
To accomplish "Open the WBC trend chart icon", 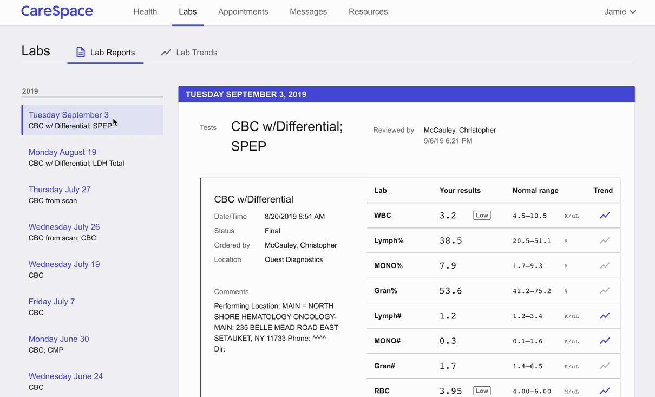I will tap(605, 216).
